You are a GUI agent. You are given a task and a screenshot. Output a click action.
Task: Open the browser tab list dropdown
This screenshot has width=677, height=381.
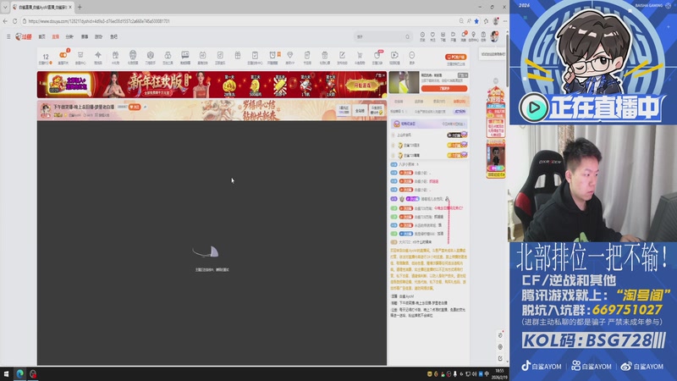pyautogui.click(x=5, y=7)
